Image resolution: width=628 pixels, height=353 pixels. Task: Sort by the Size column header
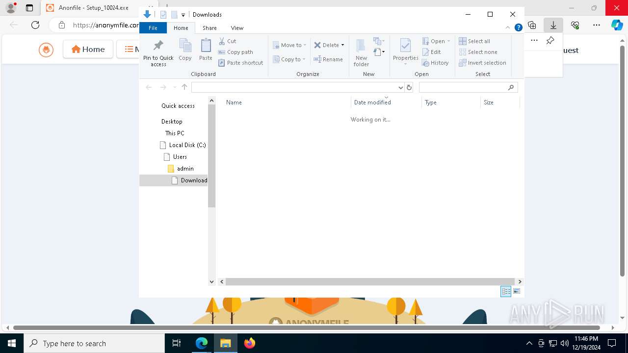point(500,102)
